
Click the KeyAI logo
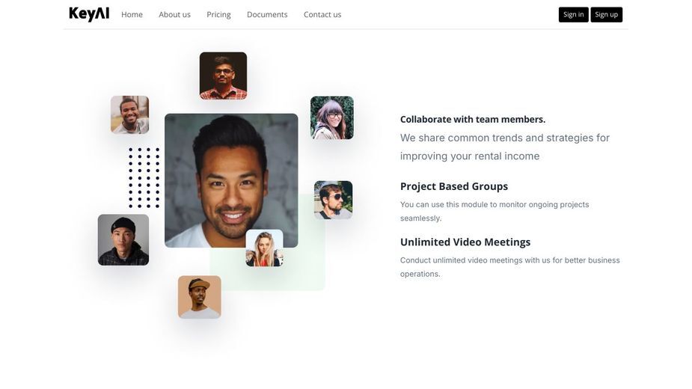[89, 14]
